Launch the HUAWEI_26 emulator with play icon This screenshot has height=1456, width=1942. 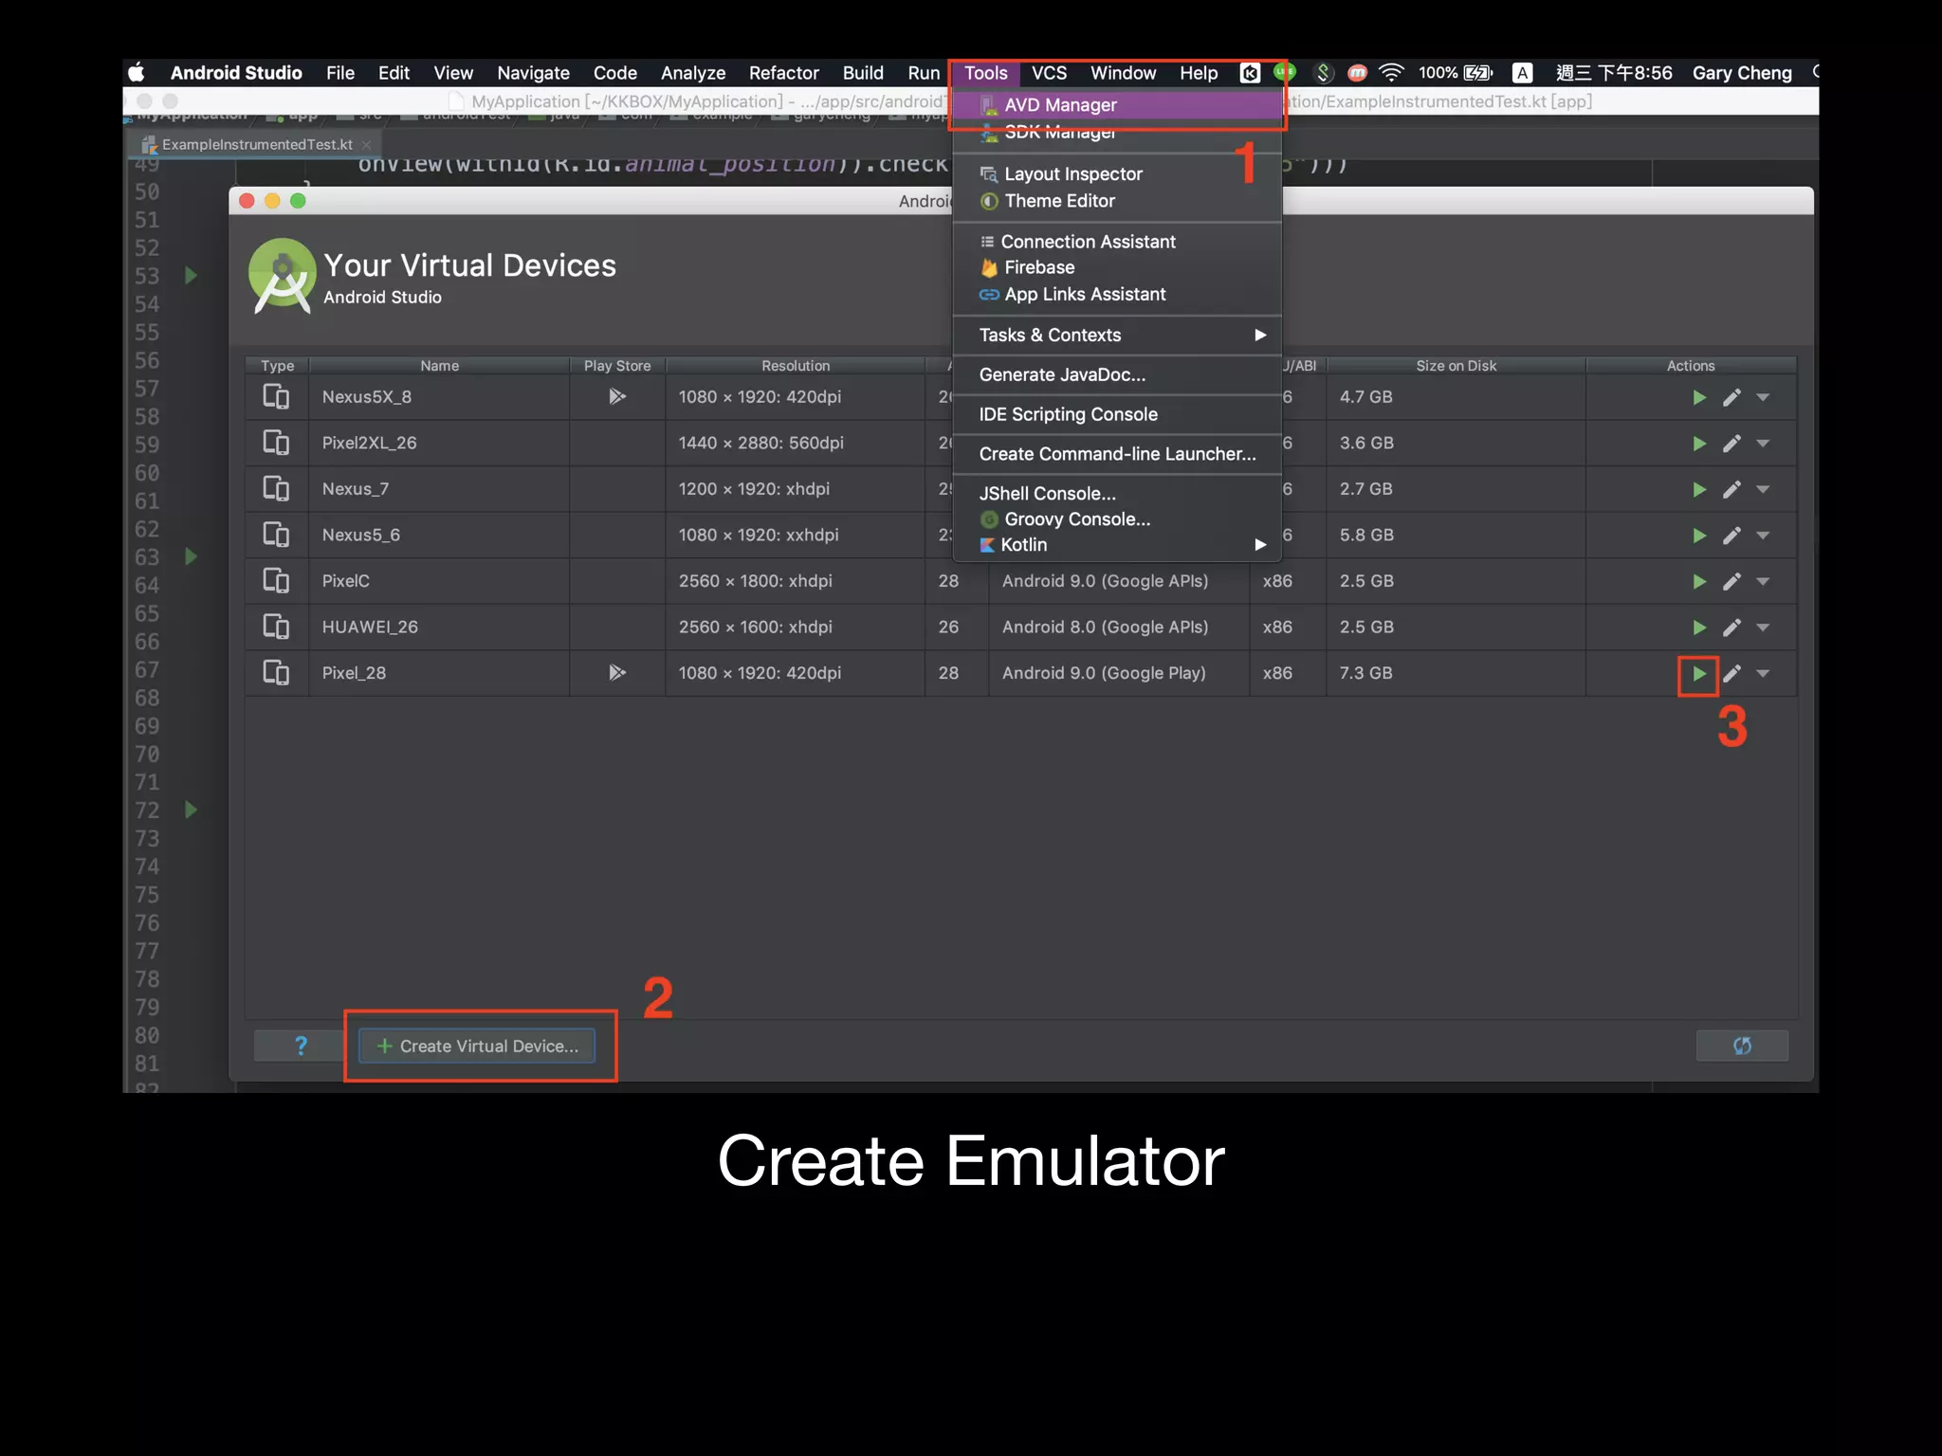[x=1699, y=628]
